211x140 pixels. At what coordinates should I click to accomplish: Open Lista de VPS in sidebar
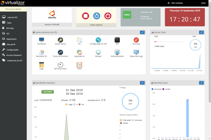12,17
